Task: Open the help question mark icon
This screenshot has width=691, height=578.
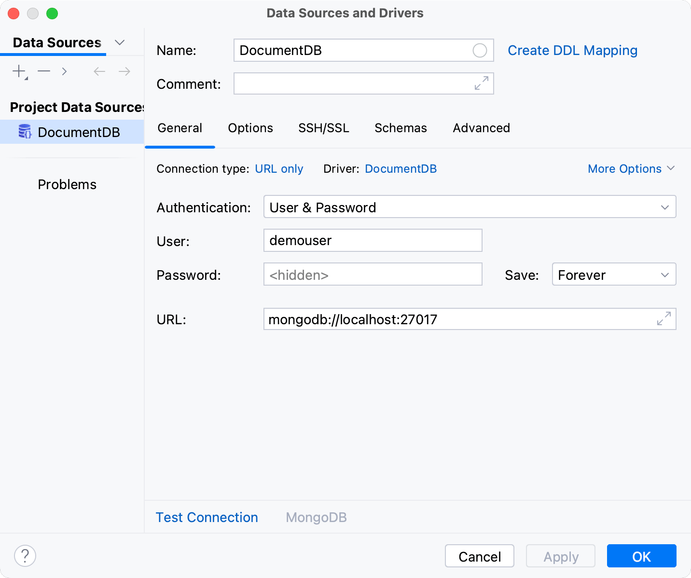Action: tap(25, 556)
